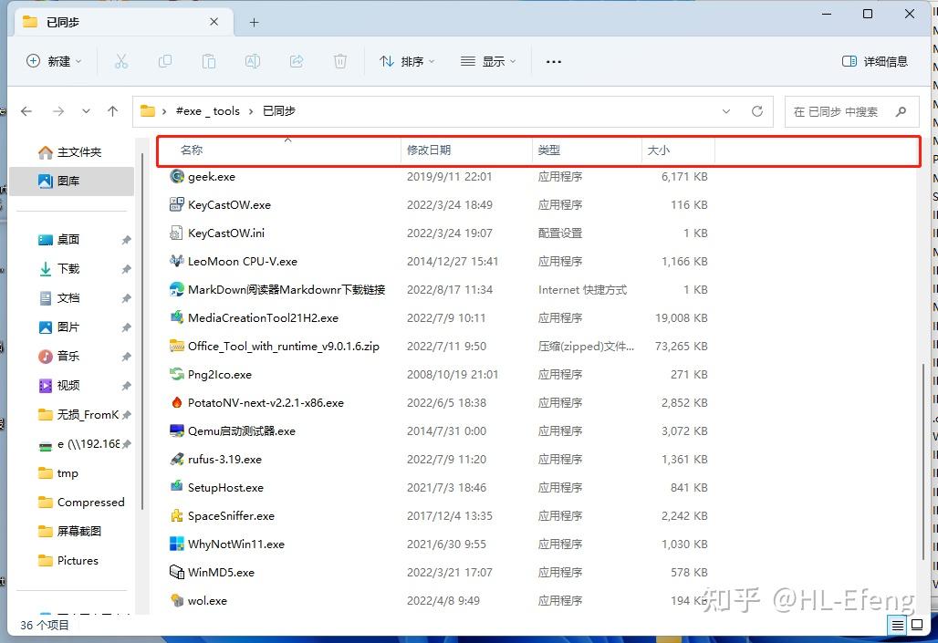Open 桌面 in sidebar

[x=70, y=239]
